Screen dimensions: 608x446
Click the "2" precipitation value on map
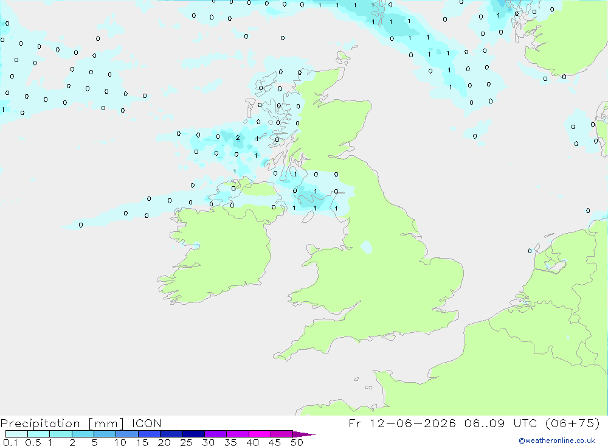238,138
